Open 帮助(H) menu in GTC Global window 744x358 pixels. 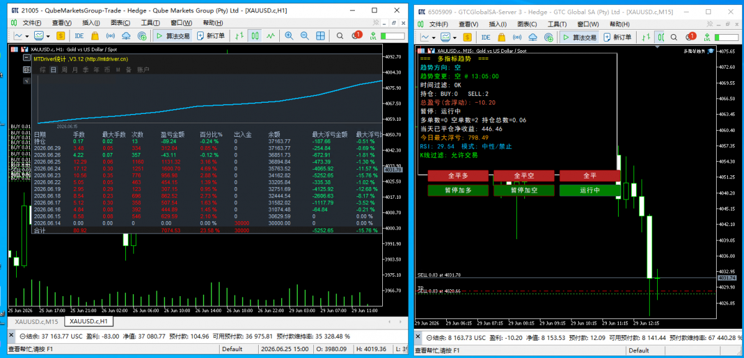(619, 24)
